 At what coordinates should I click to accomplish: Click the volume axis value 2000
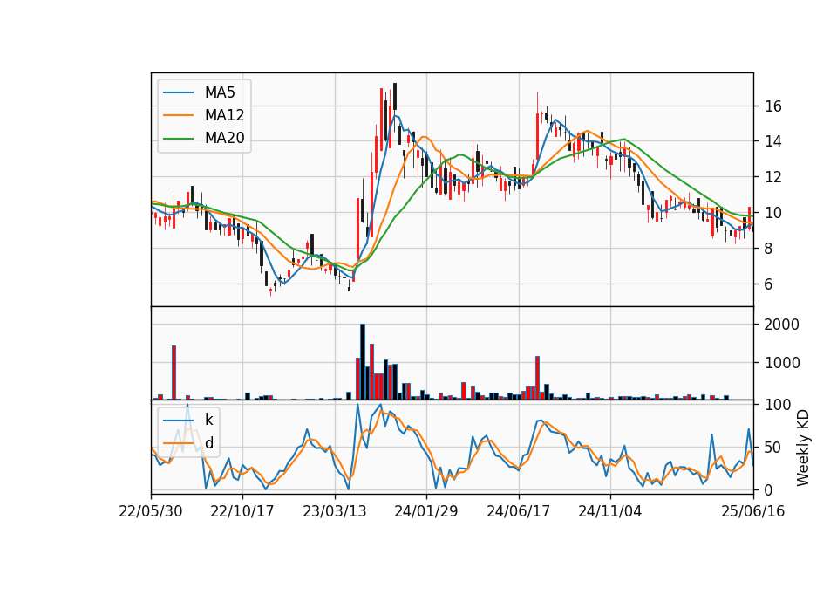click(782, 325)
